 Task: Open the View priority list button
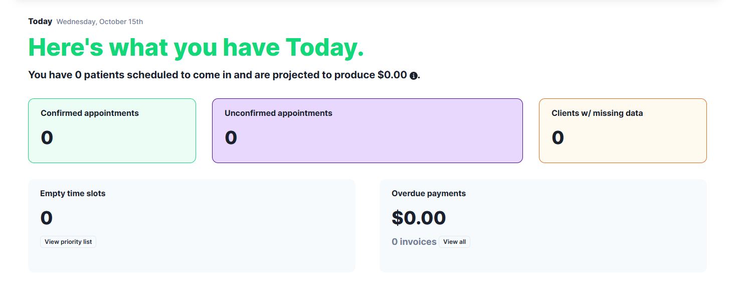(68, 242)
